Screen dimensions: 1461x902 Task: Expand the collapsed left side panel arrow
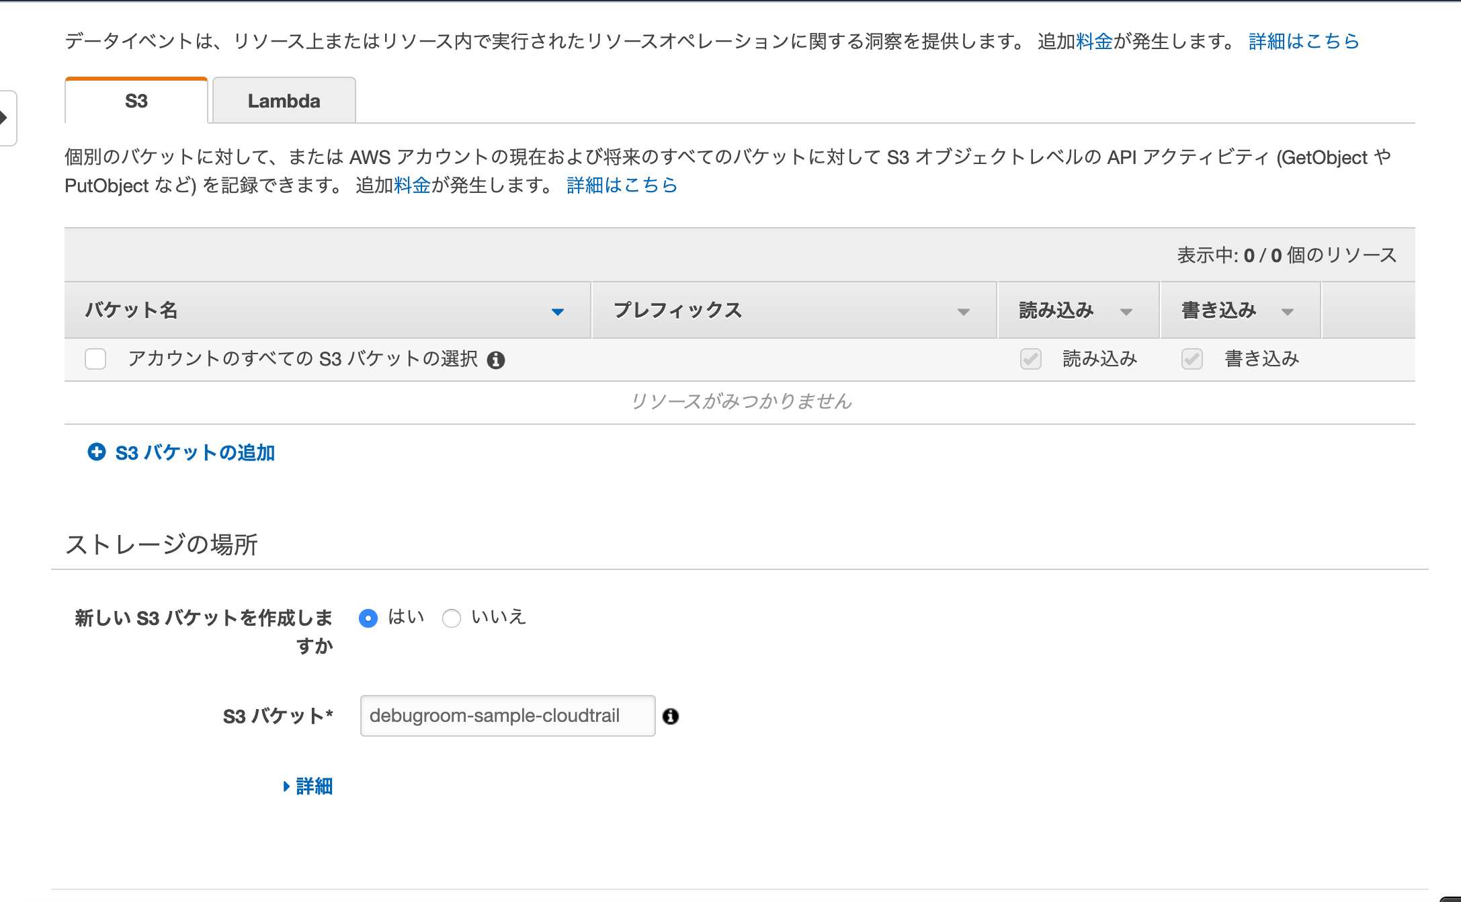[x=4, y=118]
